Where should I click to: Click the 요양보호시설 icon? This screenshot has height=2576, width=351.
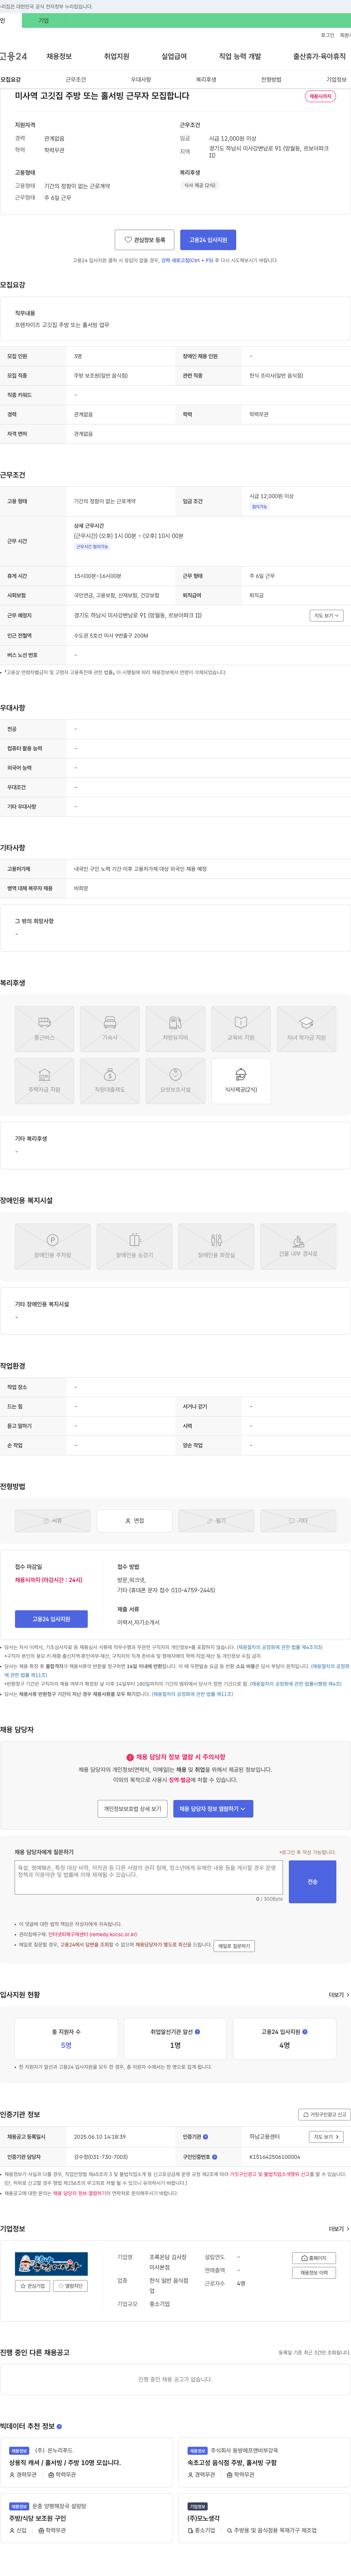(175, 1081)
